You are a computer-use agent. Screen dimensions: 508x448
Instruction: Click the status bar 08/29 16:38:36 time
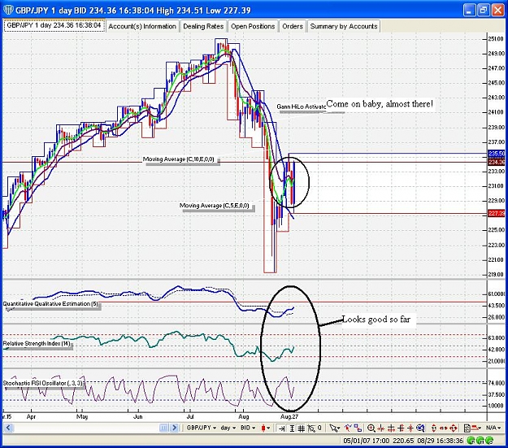(441, 441)
